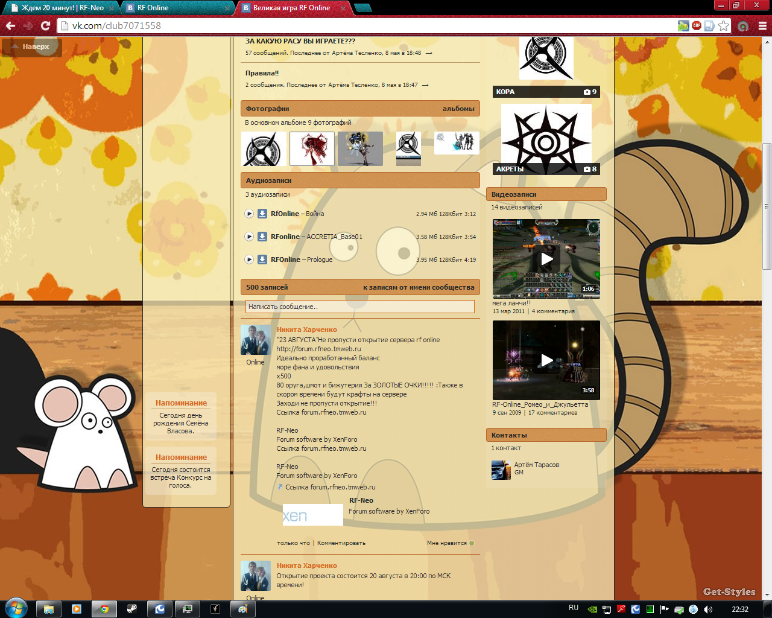Viewport: 772px width, 618px height.
Task: Click the volume speaker tray icon
Action: (708, 609)
